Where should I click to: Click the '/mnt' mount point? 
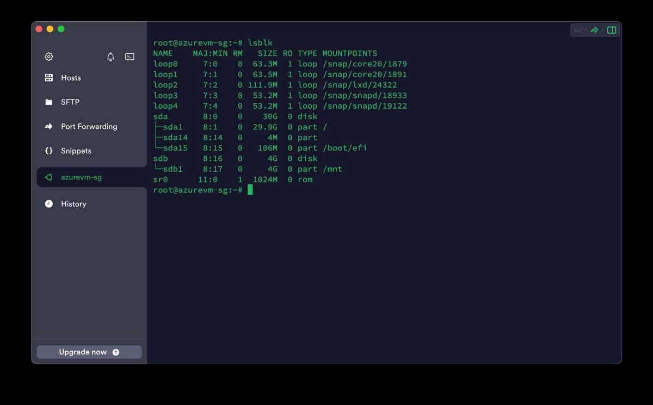(x=332, y=169)
